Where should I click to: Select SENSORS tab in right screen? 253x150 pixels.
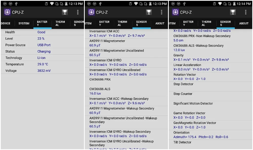tap(226, 23)
